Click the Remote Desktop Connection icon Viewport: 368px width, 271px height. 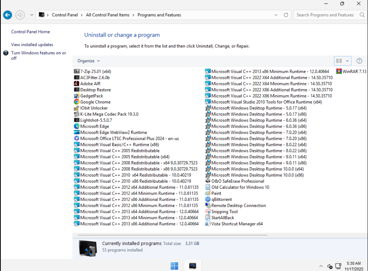pos(208,205)
